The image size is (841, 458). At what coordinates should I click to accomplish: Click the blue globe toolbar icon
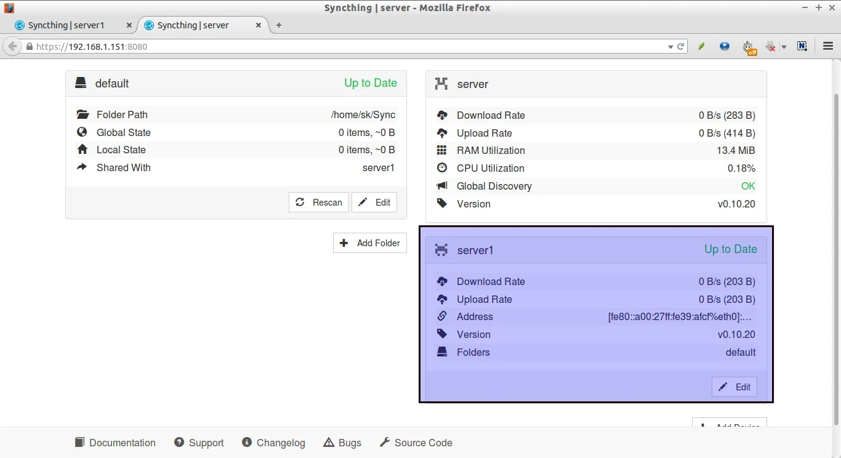[725, 46]
